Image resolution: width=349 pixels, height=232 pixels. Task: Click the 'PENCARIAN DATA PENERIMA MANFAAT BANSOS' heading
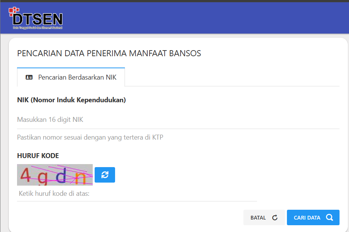109,54
